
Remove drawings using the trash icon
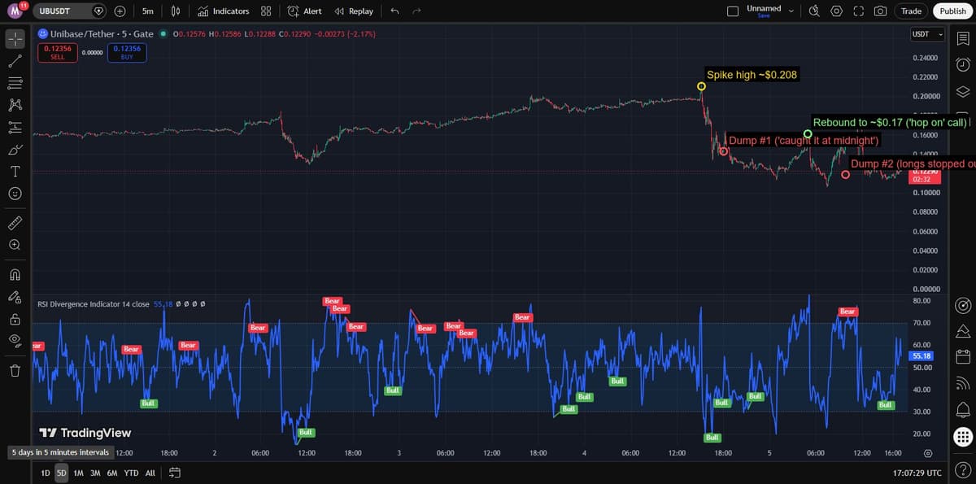pyautogui.click(x=14, y=370)
